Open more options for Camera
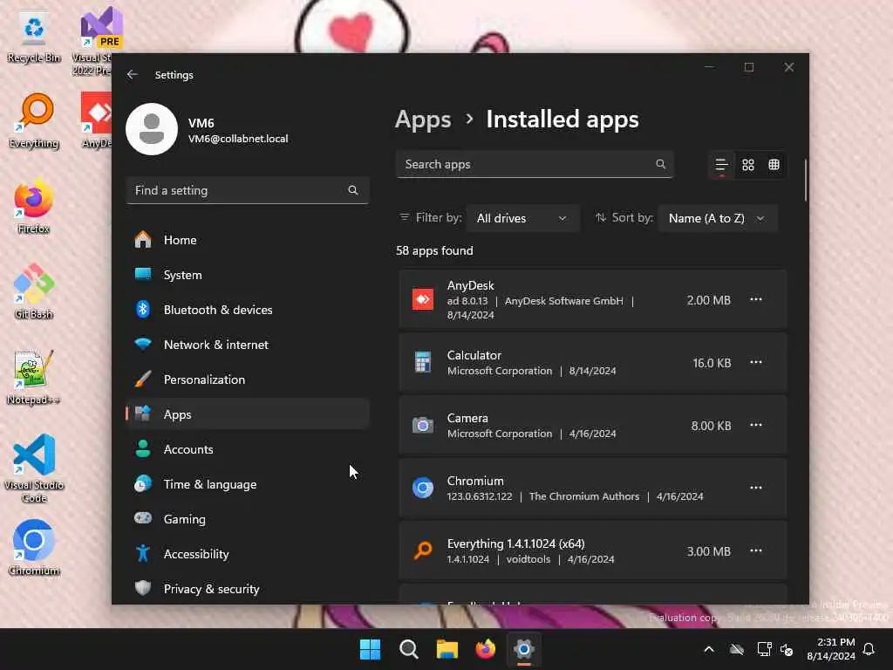893x670 pixels. (x=756, y=425)
